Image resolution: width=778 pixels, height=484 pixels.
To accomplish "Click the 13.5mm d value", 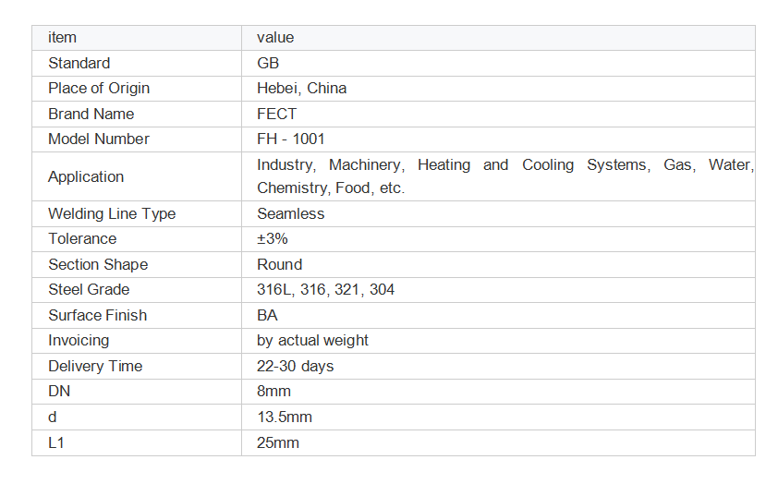I will [x=285, y=417].
